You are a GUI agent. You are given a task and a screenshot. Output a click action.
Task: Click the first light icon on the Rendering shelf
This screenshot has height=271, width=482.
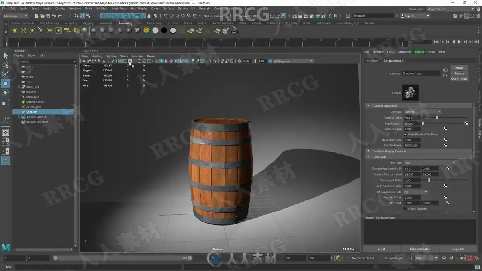pyautogui.click(x=15, y=30)
